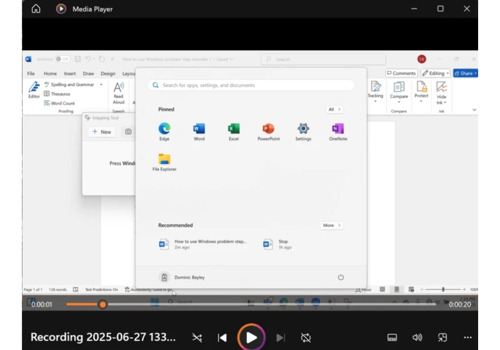Click the Start menu power icon
500x350 pixels.
tap(341, 277)
